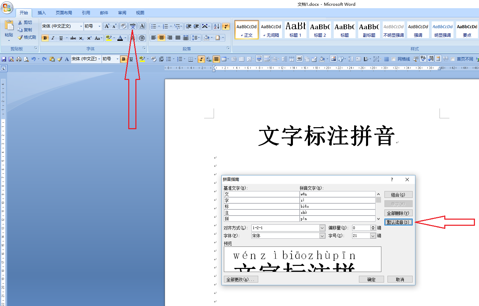Open the 对齐方式 alignment dropdown
The height and width of the screenshot is (306, 479).
click(x=322, y=228)
